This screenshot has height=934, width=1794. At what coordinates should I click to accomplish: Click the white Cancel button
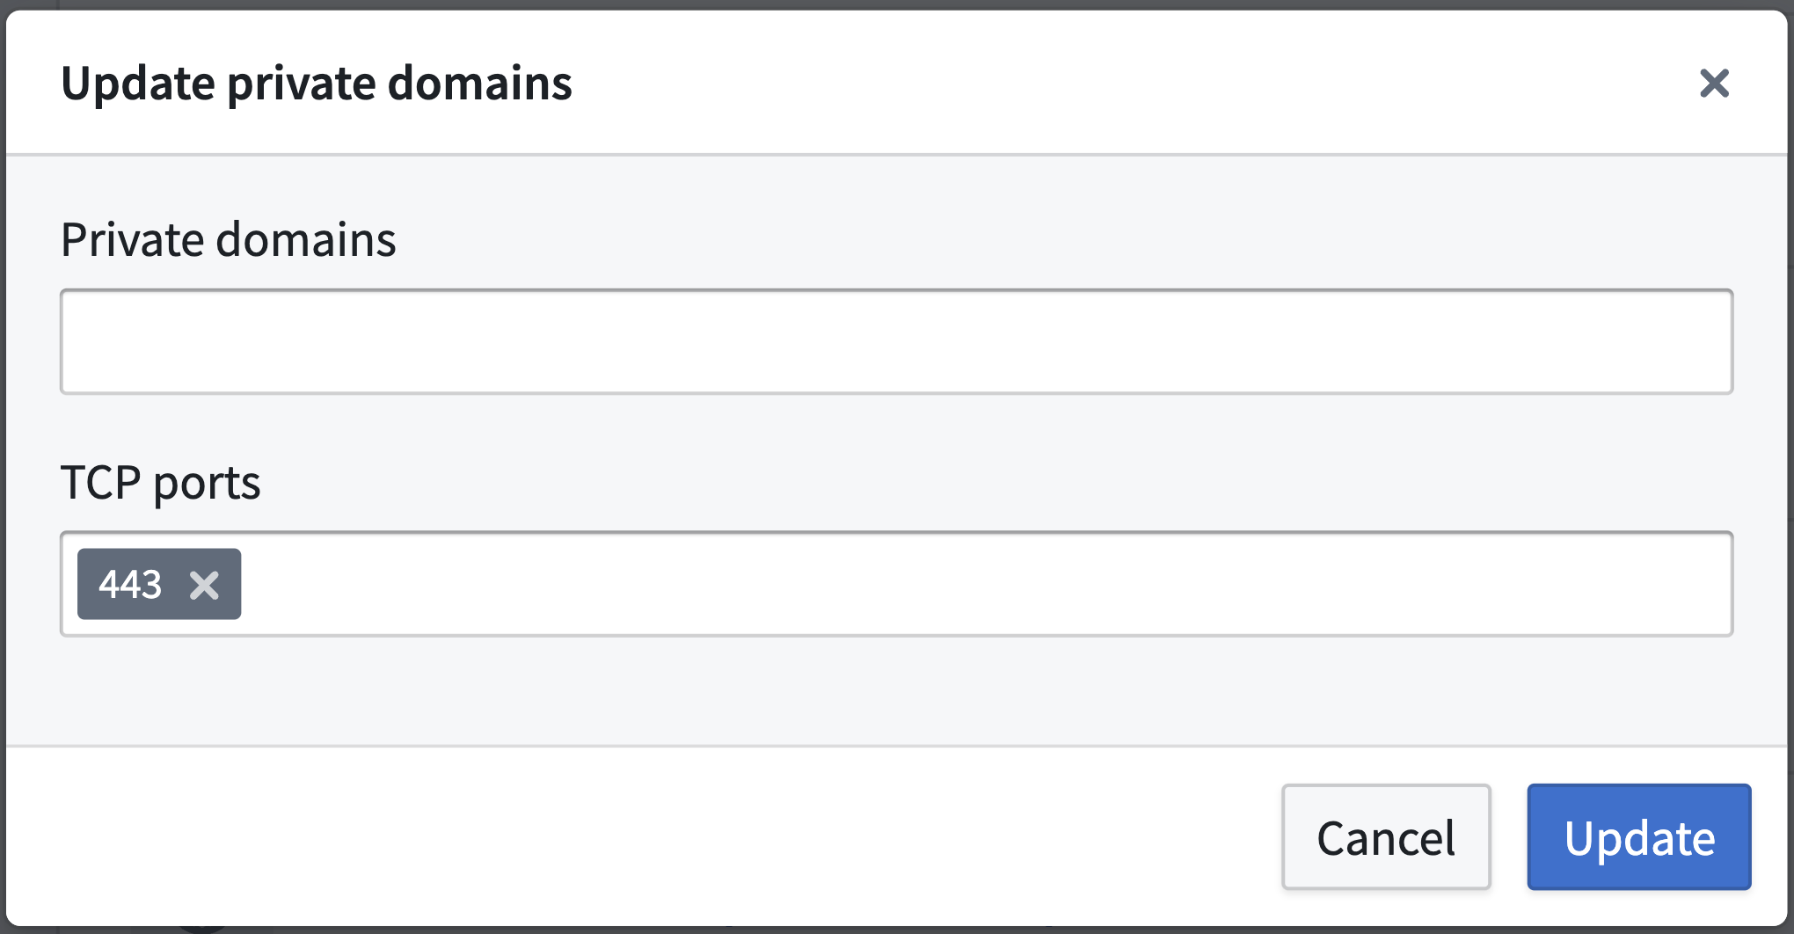pyautogui.click(x=1386, y=837)
